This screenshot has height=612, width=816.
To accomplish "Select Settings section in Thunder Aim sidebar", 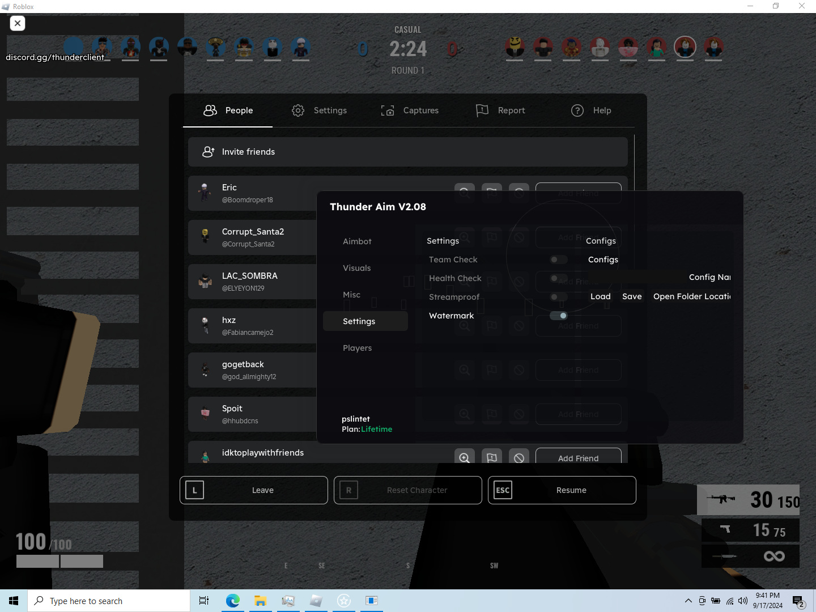I will click(365, 321).
